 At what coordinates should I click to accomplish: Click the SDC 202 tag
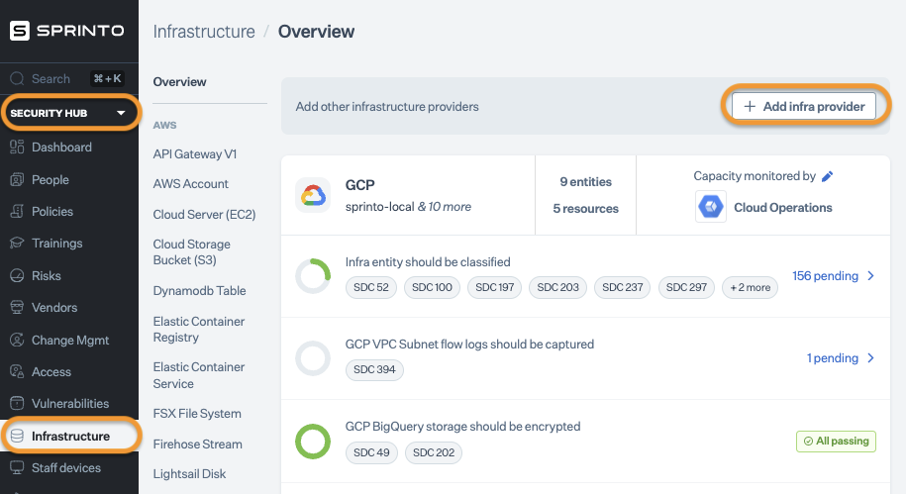click(x=434, y=453)
